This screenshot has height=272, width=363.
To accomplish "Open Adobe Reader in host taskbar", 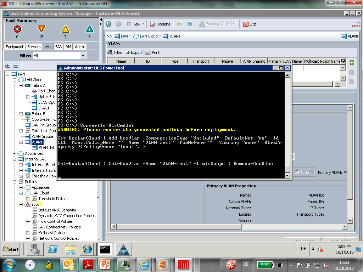I will point(88,265).
